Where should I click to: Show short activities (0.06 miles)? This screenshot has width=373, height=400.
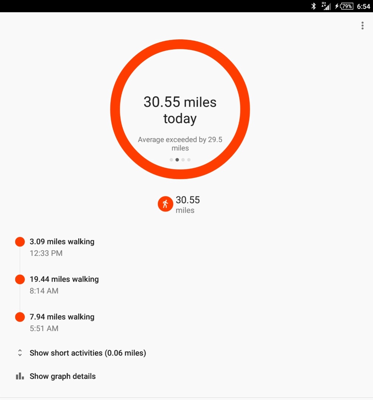[88, 353]
